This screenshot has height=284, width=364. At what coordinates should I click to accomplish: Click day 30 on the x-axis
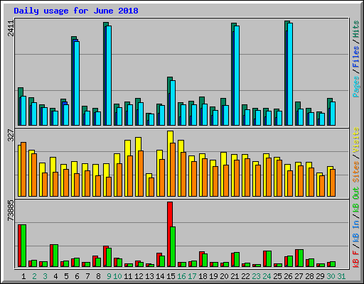331,276
